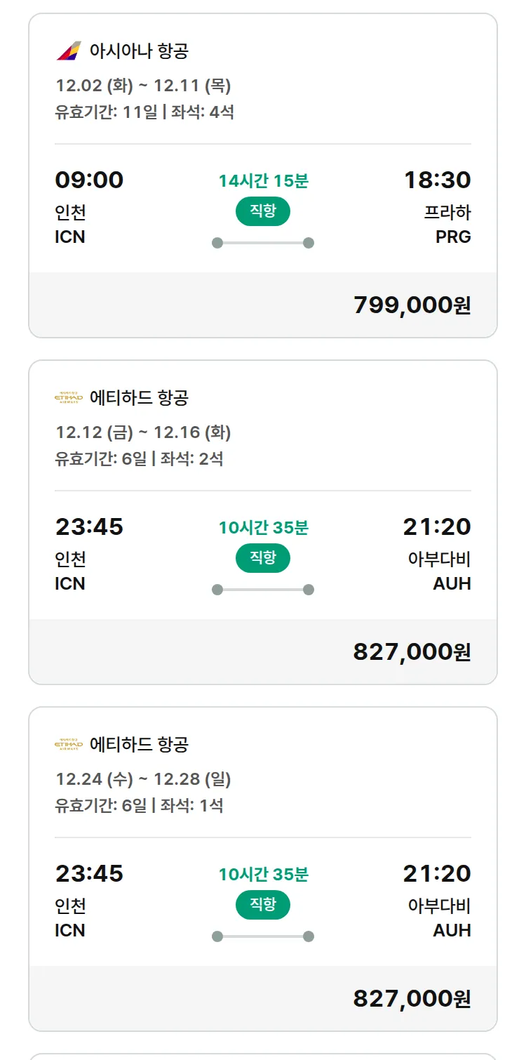Click the 12.12 (금) ~ 12.16 (화) date range
526x1060 pixels.
(x=143, y=432)
